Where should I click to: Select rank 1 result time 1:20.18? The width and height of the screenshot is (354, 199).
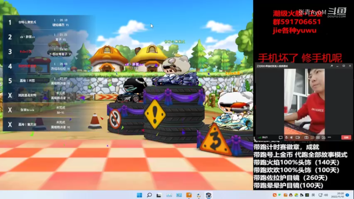tap(61, 20)
